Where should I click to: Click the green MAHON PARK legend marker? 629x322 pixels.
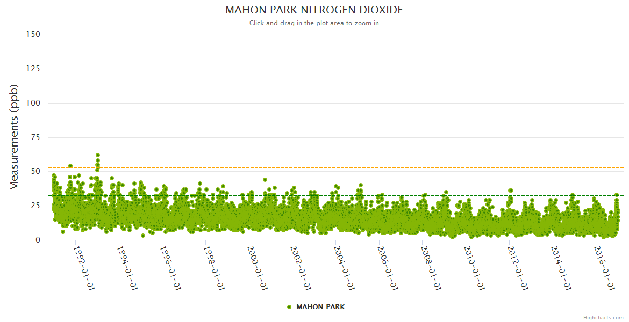point(289,307)
